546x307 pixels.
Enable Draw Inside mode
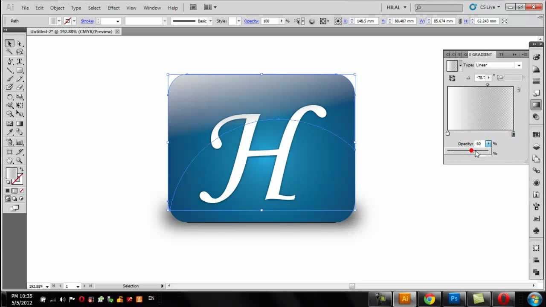[x=21, y=199]
